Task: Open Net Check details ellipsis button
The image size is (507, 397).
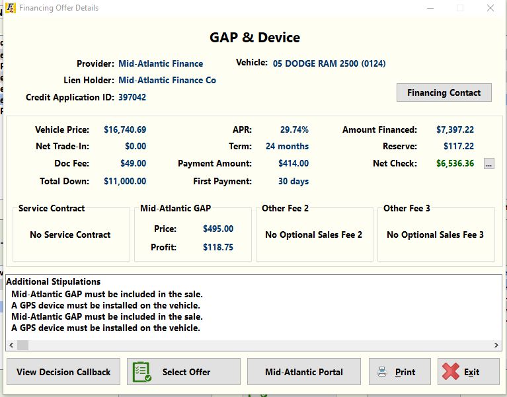Action: [x=488, y=164]
